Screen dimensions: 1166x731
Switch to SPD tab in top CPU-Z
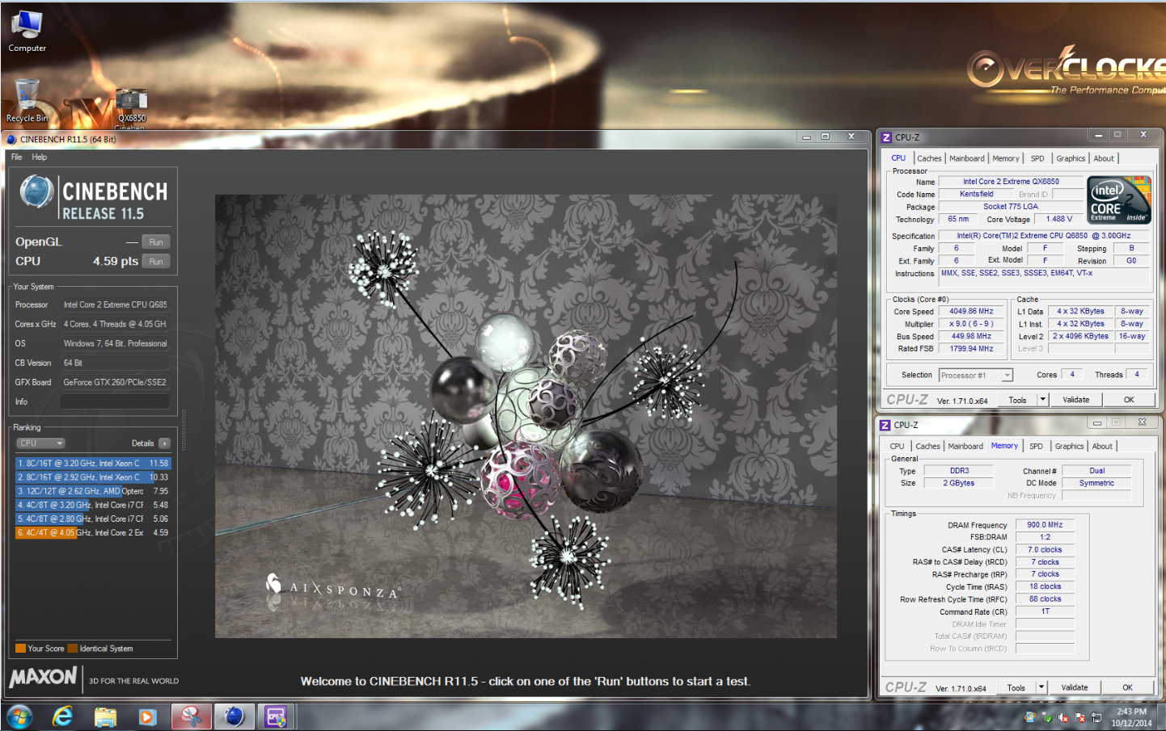1037,158
